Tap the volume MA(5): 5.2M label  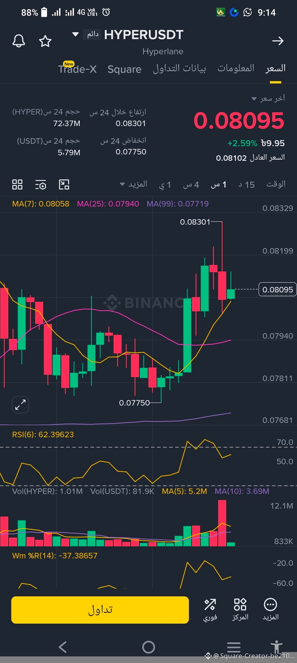[x=184, y=491]
